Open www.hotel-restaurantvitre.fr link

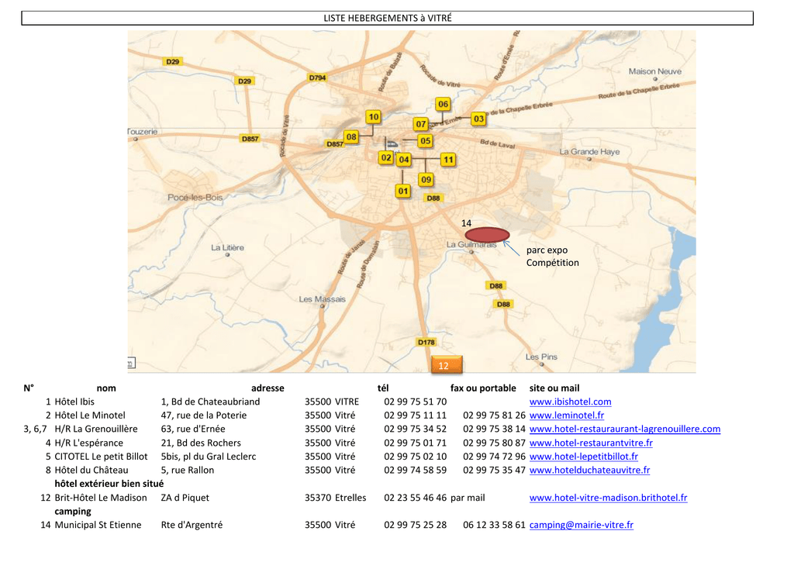pyautogui.click(x=590, y=443)
